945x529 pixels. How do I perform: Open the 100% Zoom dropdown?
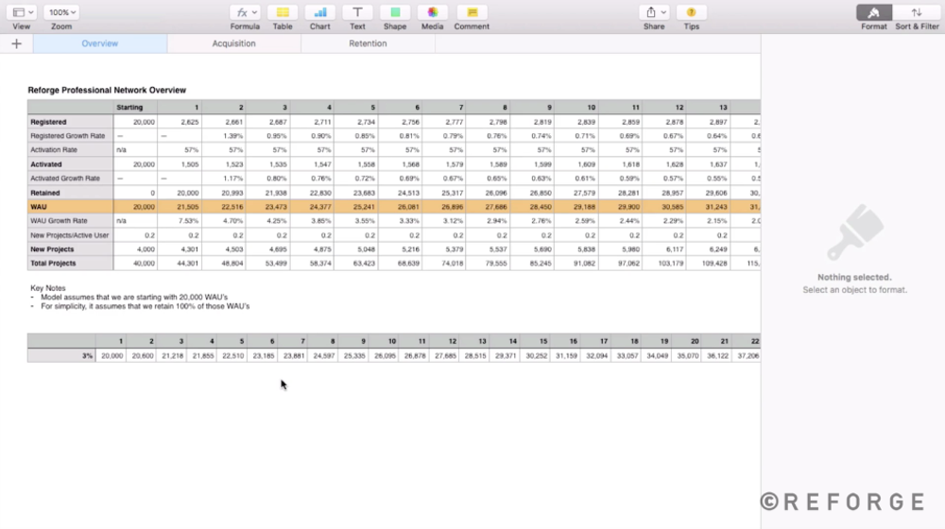pyautogui.click(x=61, y=12)
